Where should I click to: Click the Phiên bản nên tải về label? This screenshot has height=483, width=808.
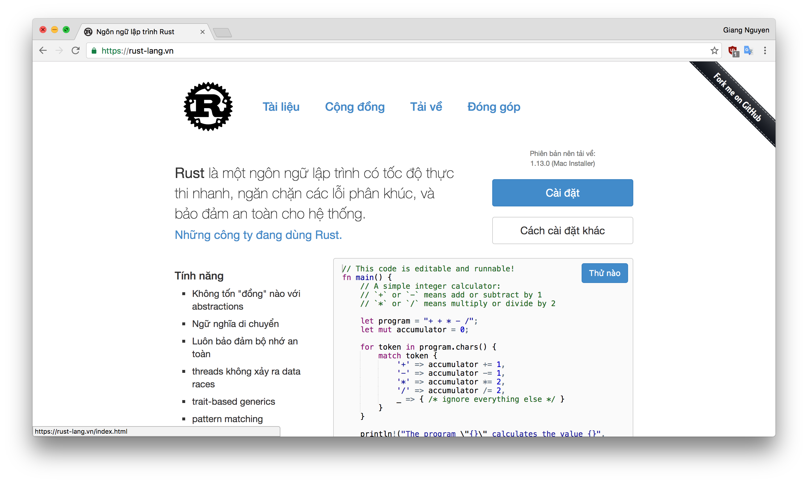(562, 154)
